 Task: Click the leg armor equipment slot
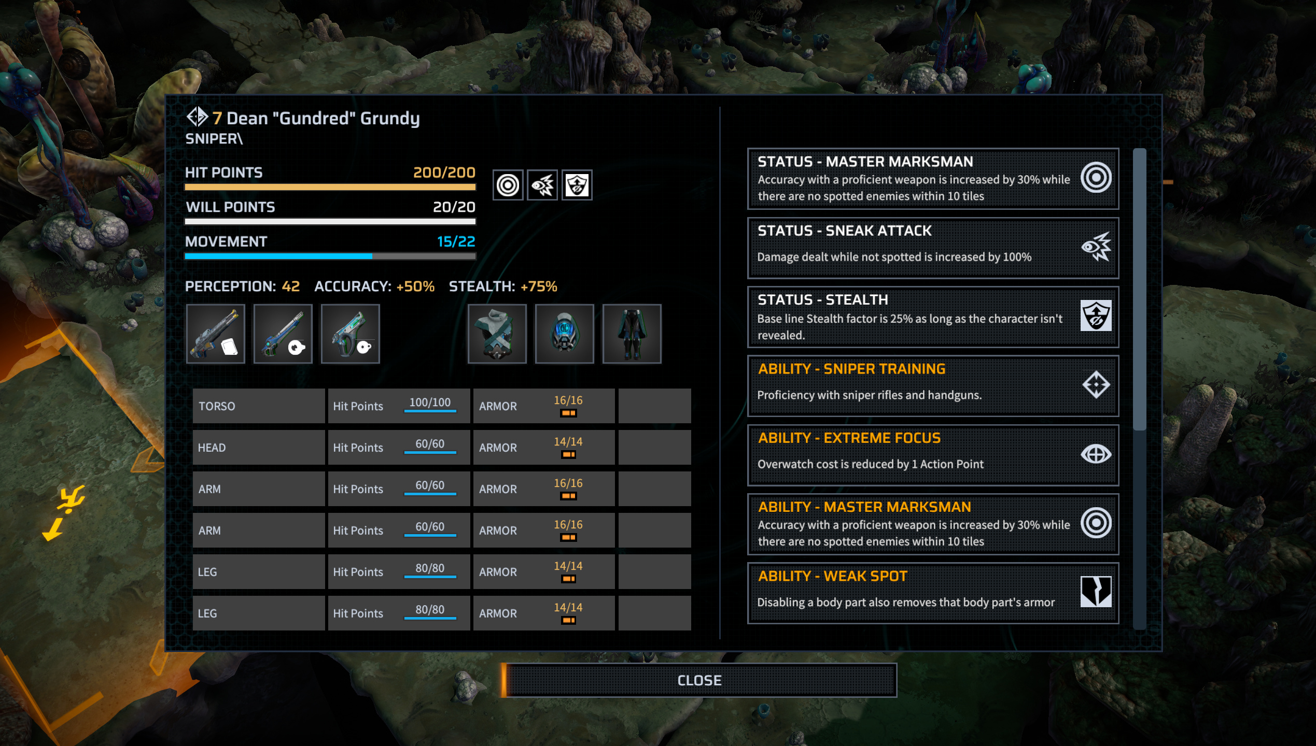632,334
